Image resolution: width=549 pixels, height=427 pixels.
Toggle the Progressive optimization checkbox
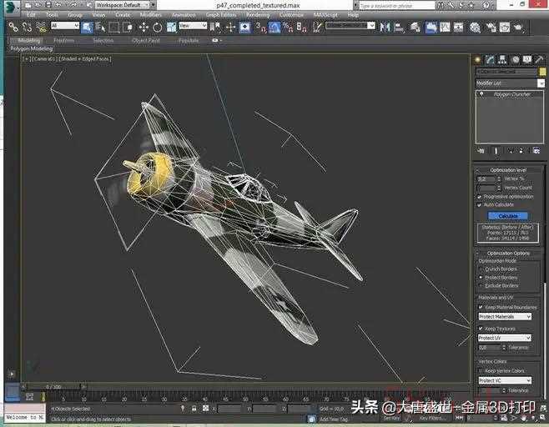point(479,197)
